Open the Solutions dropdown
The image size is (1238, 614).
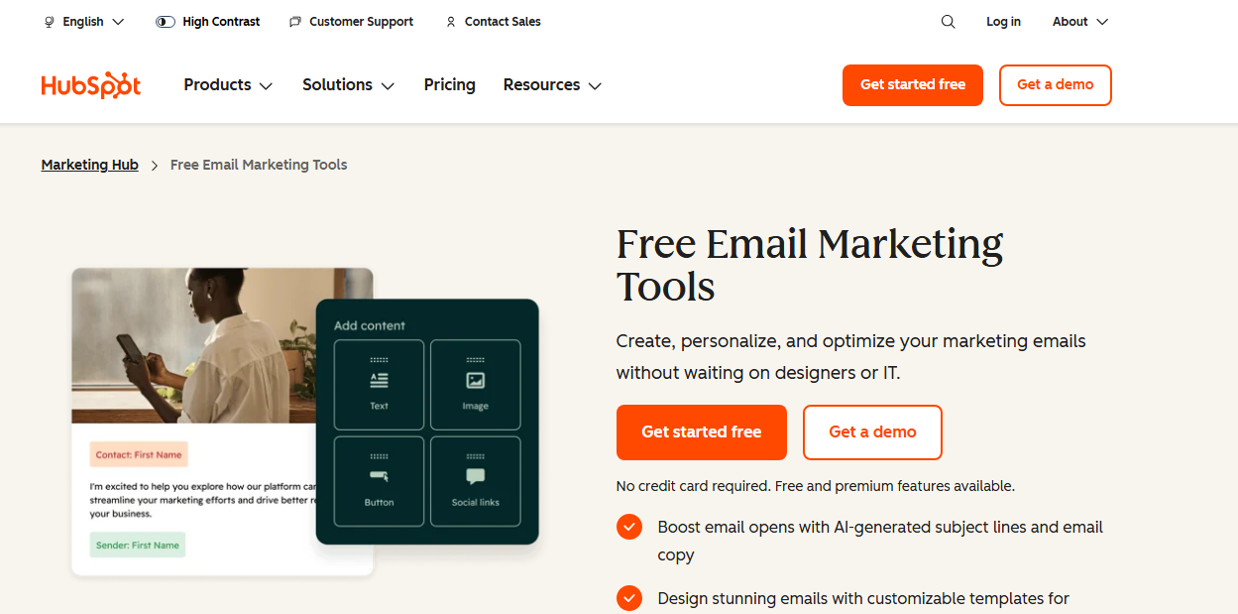tap(348, 85)
